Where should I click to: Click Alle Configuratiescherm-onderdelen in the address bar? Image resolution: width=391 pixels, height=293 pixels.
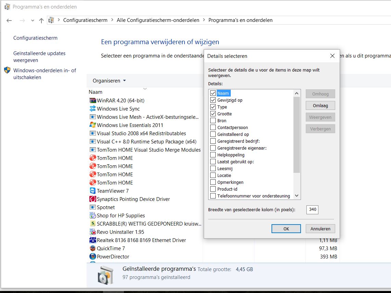[158, 20]
